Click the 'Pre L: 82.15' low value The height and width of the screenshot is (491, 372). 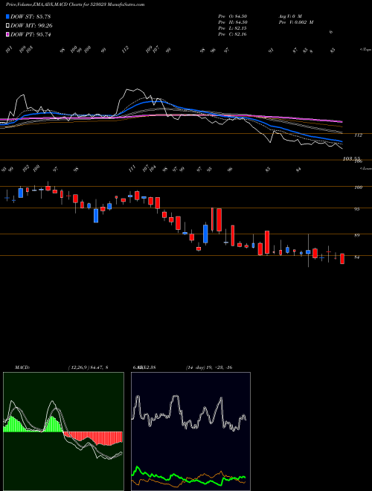point(233,28)
